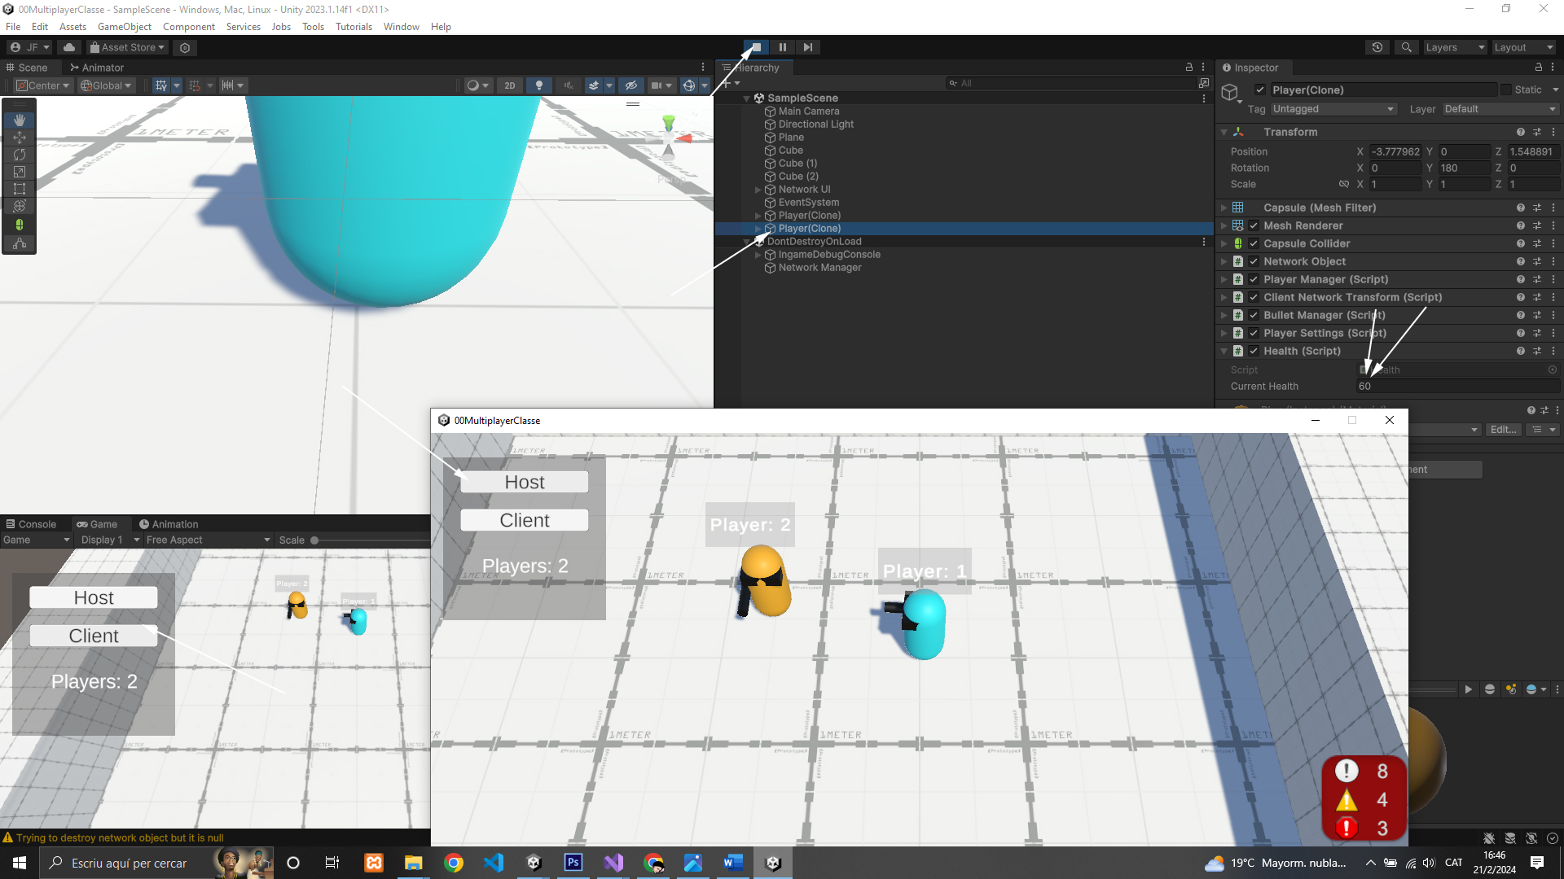Toggle scene lighting bulb icon
Viewport: 1564px width, 879px height.
point(538,85)
